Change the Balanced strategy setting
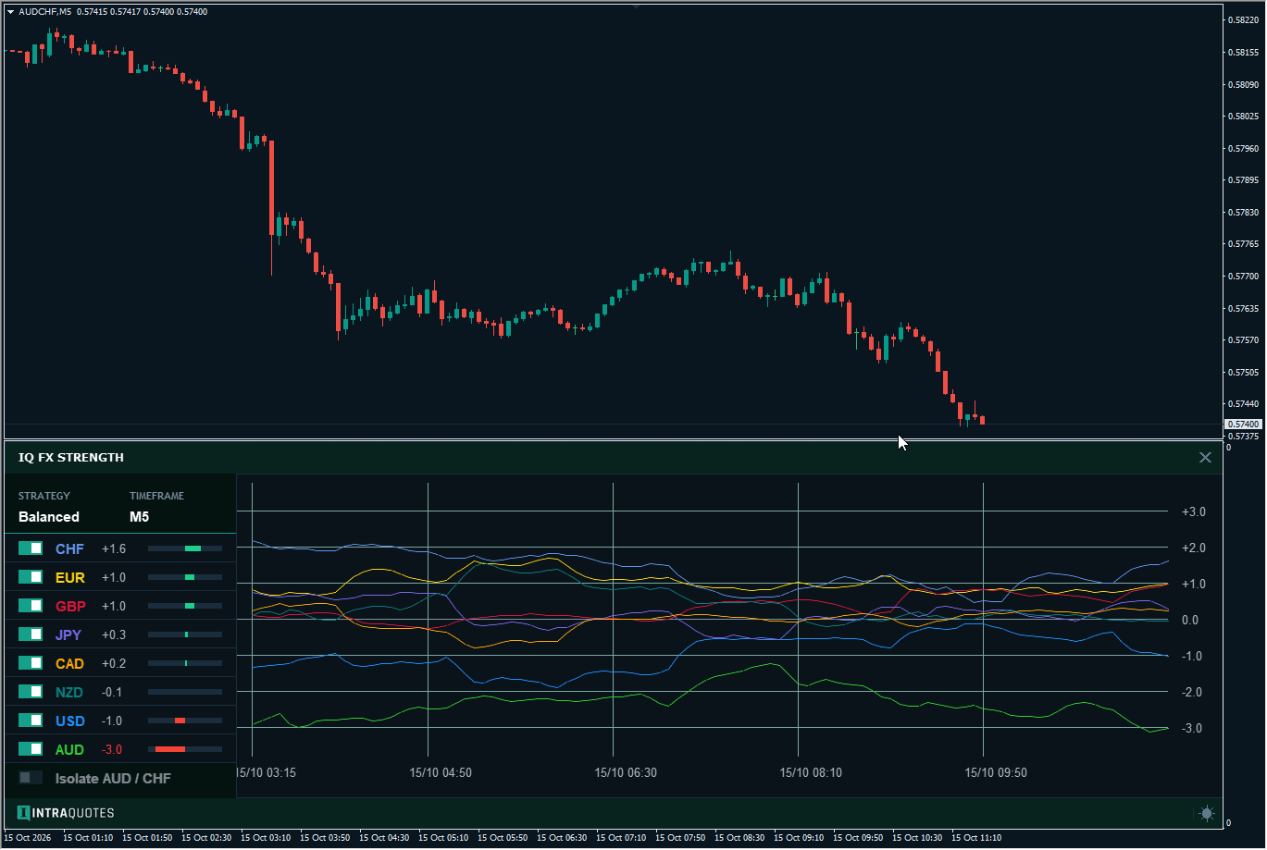This screenshot has width=1267, height=850. click(x=49, y=517)
